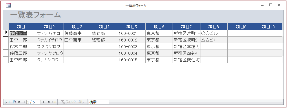
Task: Click the postal code 160-0005
Action: 131,60
